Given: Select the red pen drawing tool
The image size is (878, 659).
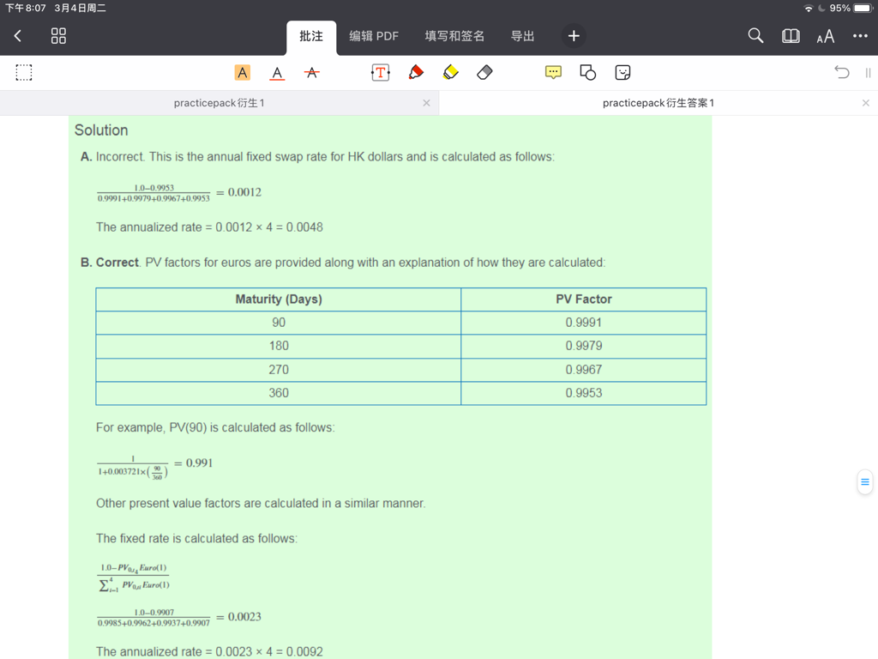Looking at the screenshot, I should (416, 72).
